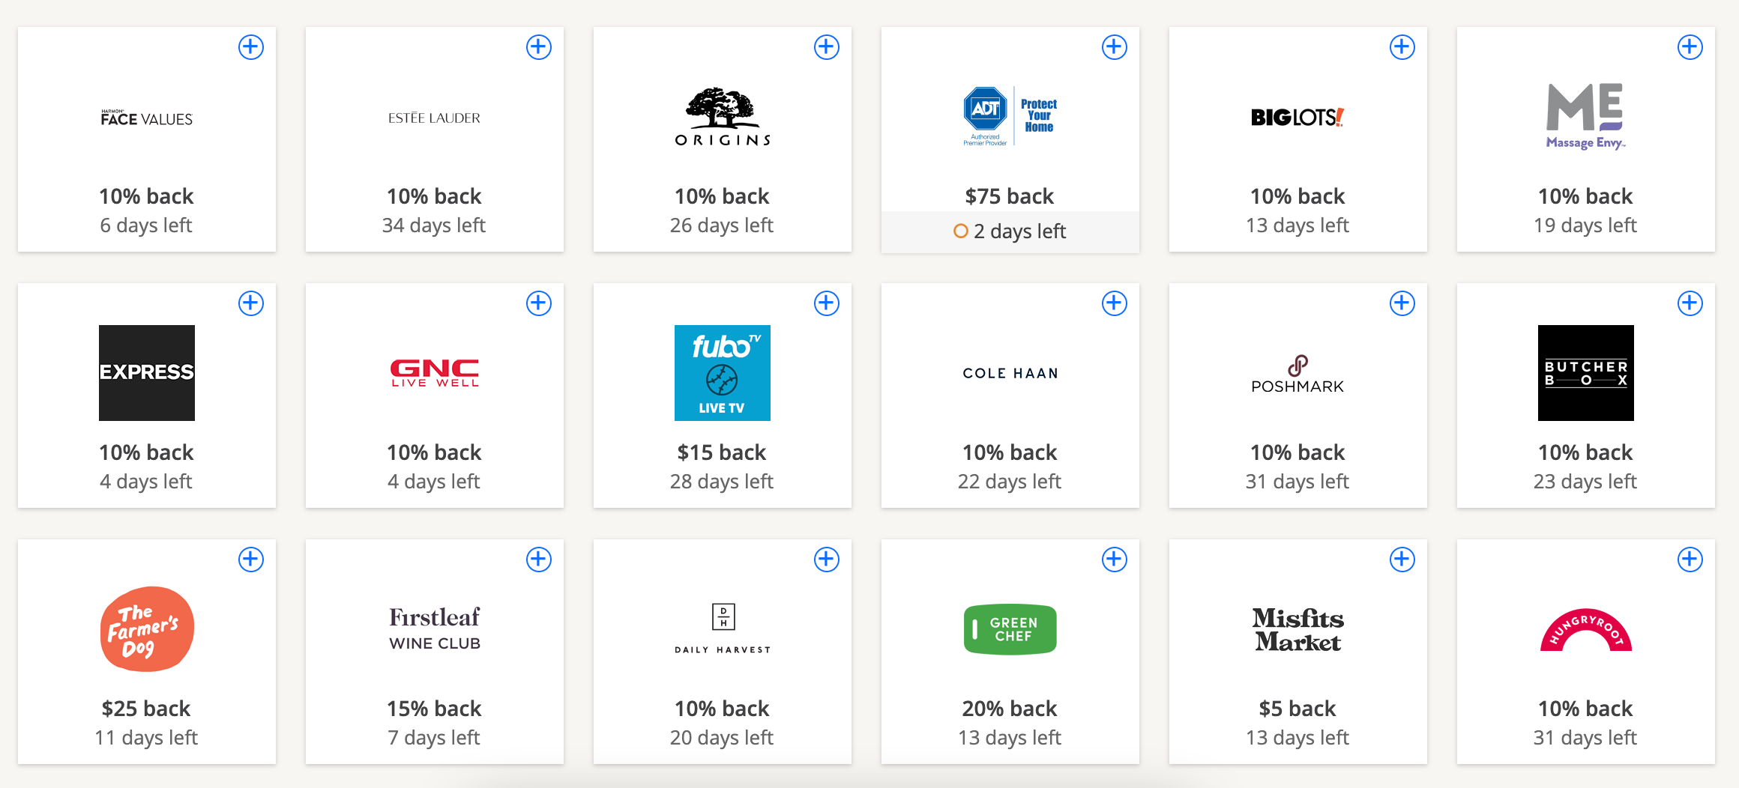Click the Misfits Market $5 back text
Screen dimensions: 1739x788
[1298, 709]
